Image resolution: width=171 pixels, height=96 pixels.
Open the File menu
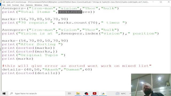[x=3, y=5]
